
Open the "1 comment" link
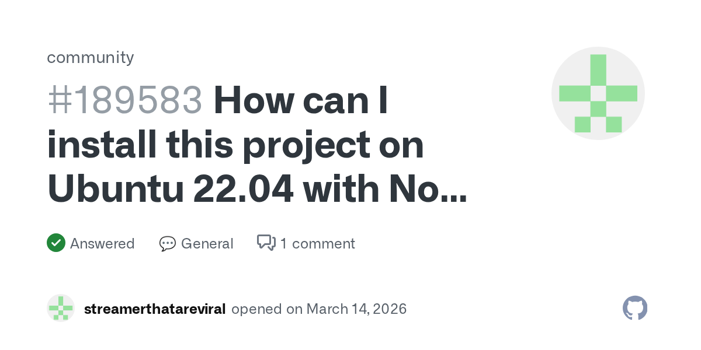pyautogui.click(x=317, y=243)
